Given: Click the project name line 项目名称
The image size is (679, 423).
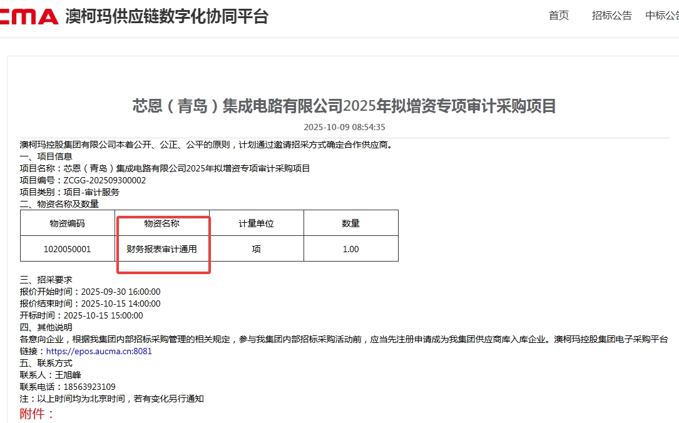Looking at the screenshot, I should [165, 168].
